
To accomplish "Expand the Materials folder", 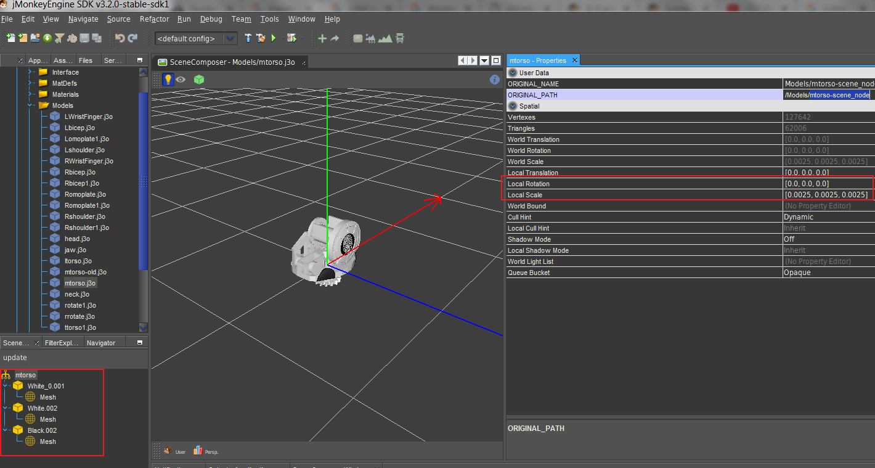I will point(30,94).
